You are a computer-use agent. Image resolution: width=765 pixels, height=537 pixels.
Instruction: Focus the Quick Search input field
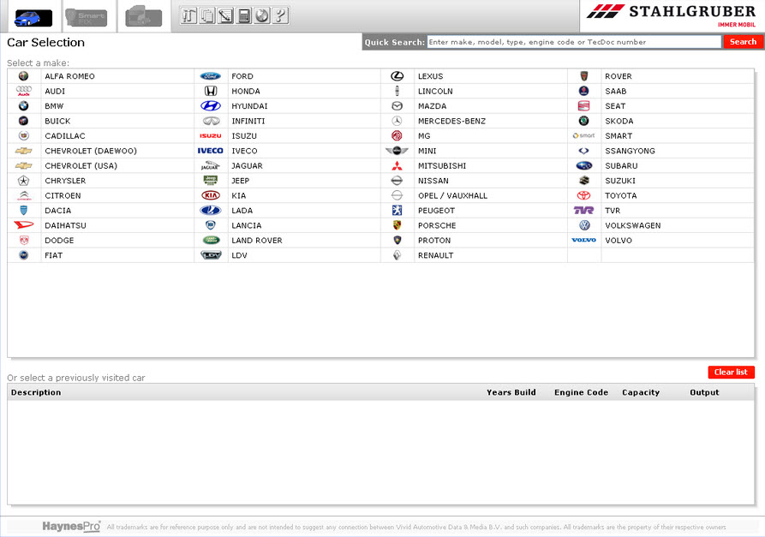[x=574, y=42]
